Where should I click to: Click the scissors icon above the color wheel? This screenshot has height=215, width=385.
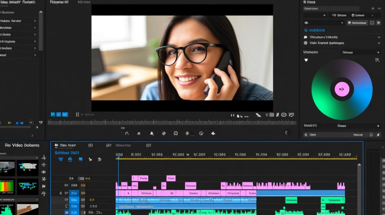point(377,60)
